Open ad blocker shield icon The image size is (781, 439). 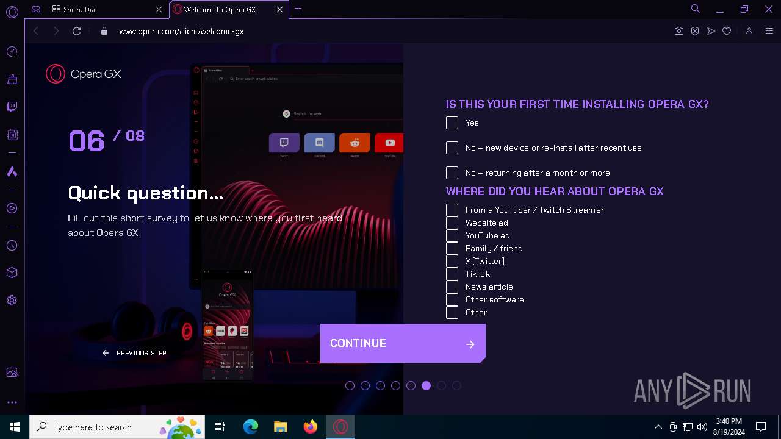coord(695,31)
